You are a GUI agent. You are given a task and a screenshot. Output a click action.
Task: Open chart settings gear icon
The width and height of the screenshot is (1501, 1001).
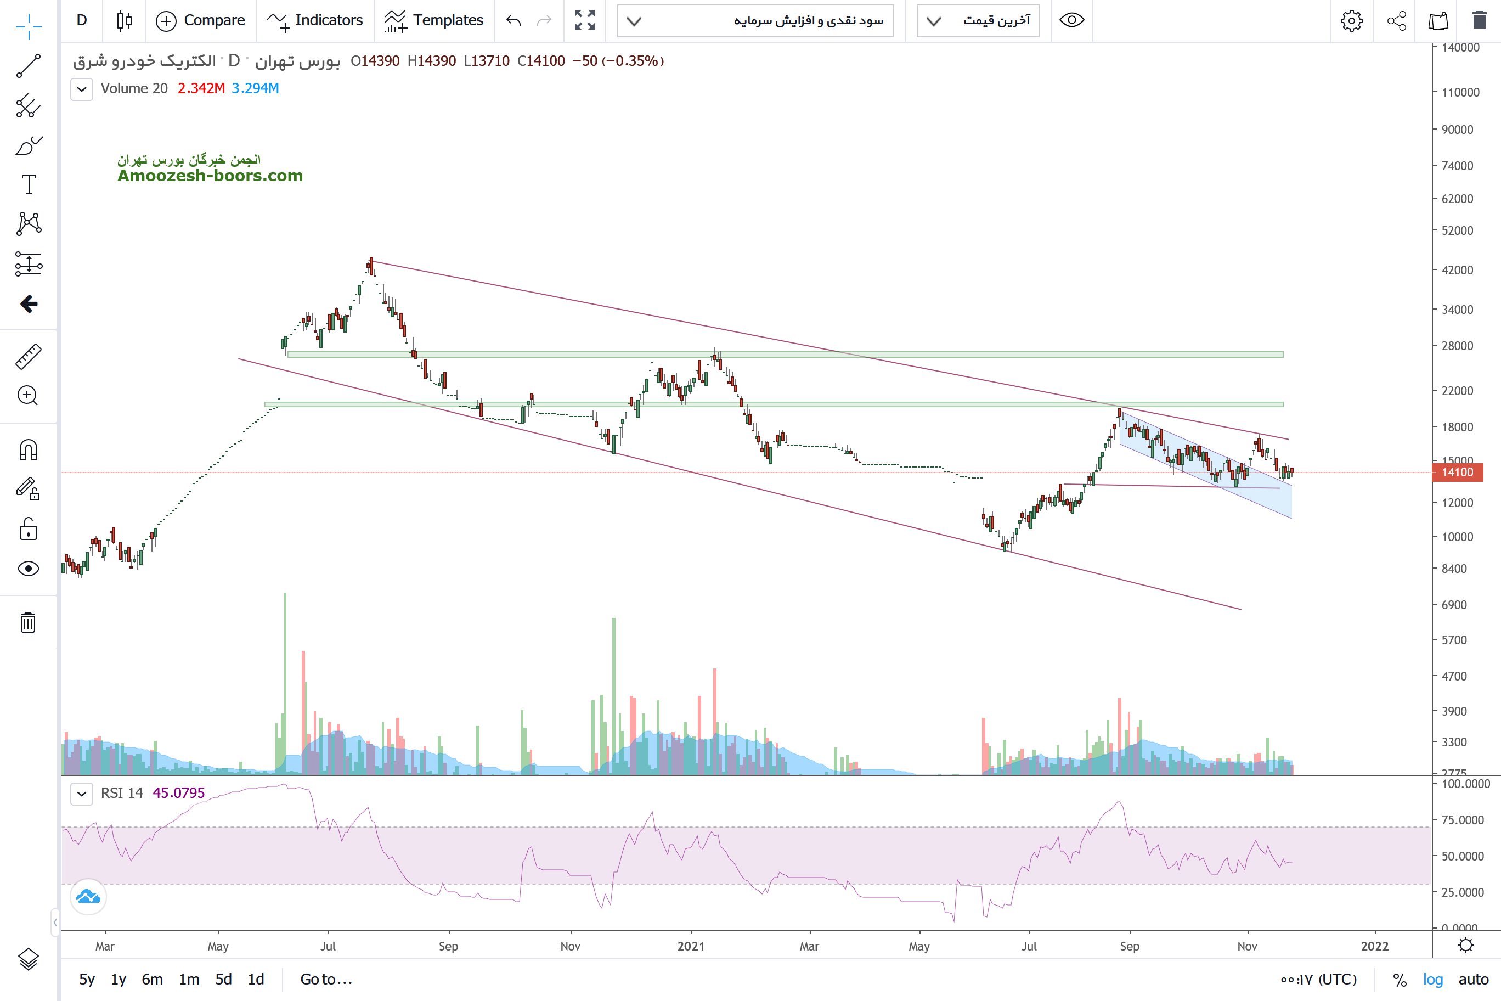pos(1351,20)
